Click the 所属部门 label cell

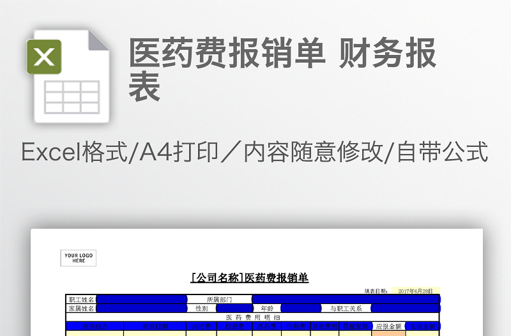219,299
